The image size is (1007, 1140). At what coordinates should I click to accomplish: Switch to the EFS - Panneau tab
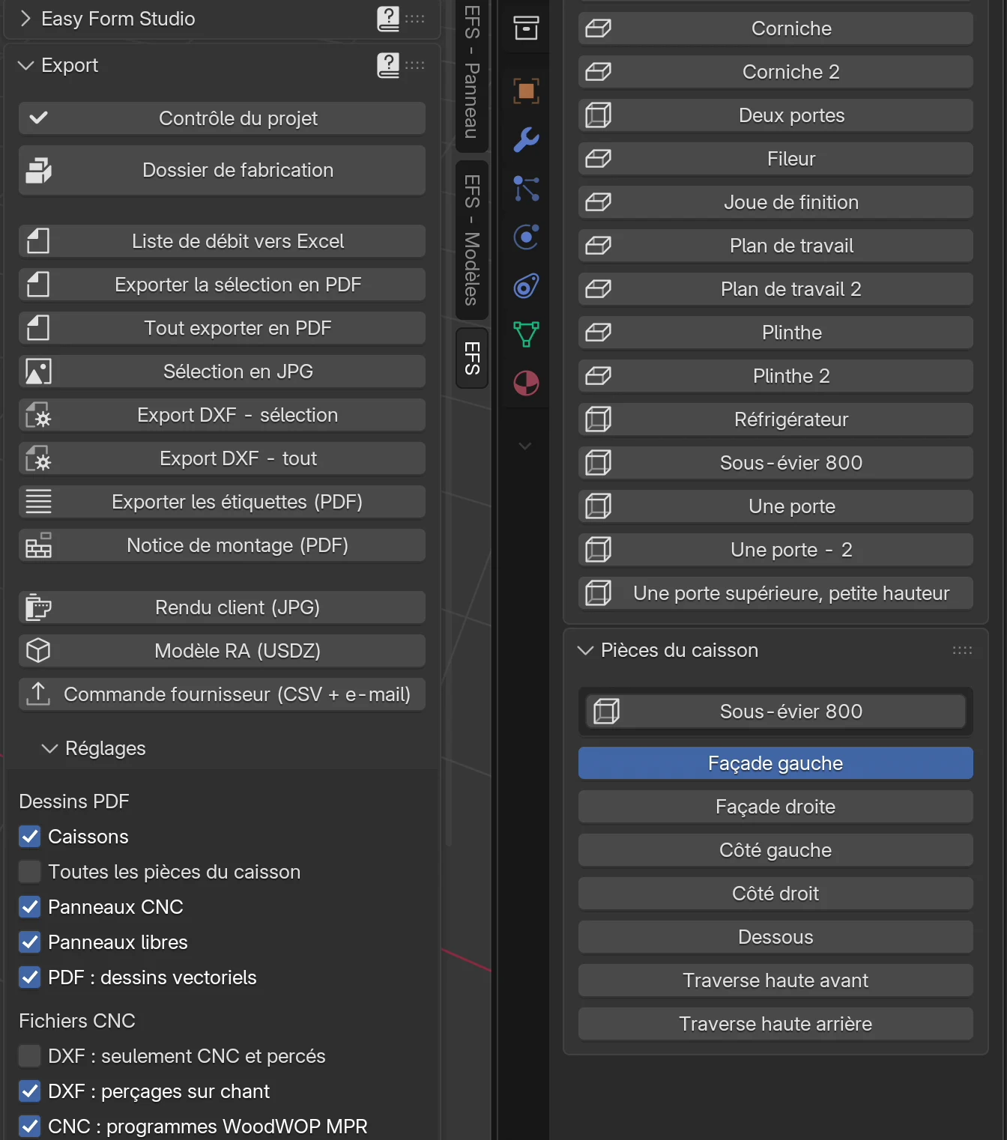(x=472, y=72)
